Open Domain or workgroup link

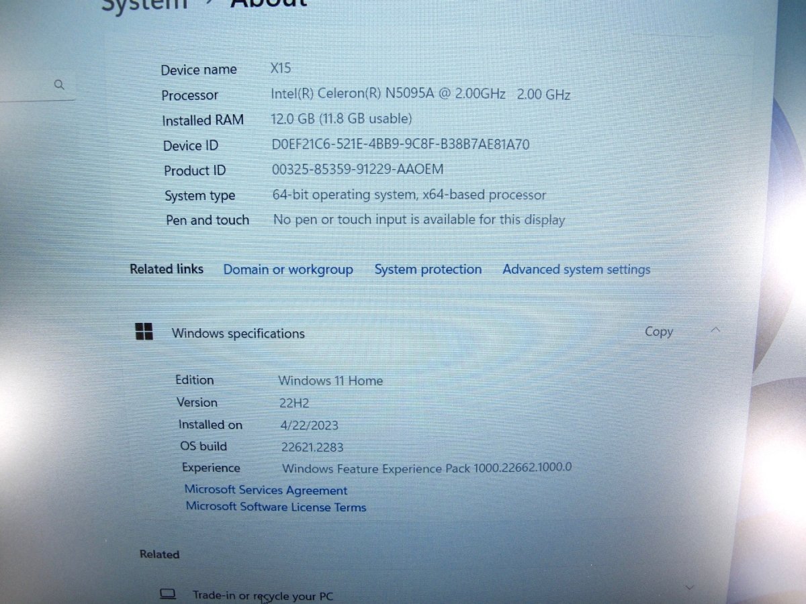coord(287,269)
